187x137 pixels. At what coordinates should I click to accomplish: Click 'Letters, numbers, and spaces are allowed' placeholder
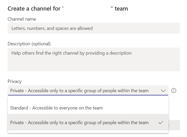point(52,28)
